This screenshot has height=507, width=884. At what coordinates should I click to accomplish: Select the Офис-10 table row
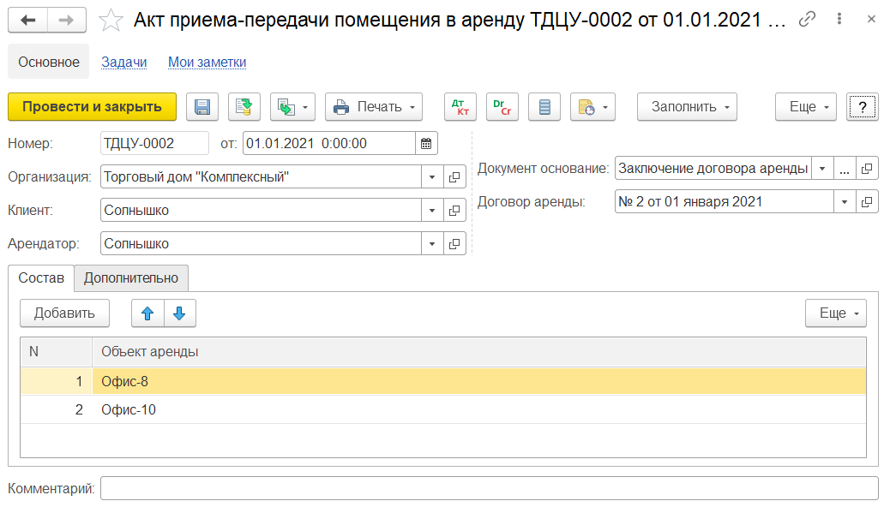tap(129, 410)
